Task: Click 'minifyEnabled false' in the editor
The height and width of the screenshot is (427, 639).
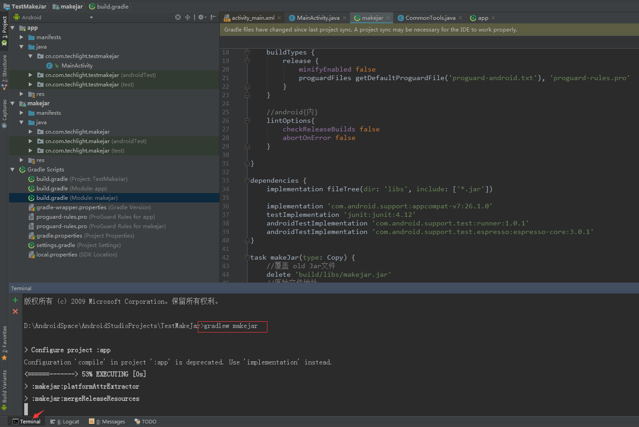Action: click(x=337, y=69)
